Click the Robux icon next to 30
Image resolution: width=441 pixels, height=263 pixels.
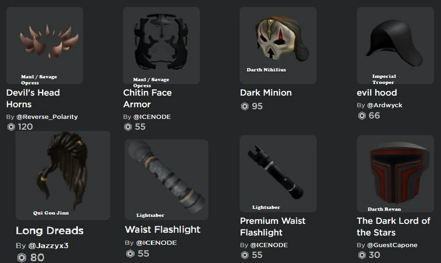[x=362, y=255]
